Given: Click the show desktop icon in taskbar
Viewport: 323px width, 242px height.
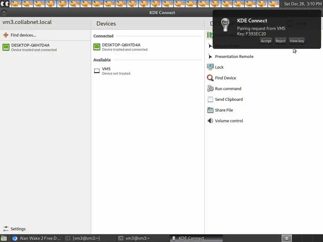Looking at the screenshot, I should pos(4,239).
